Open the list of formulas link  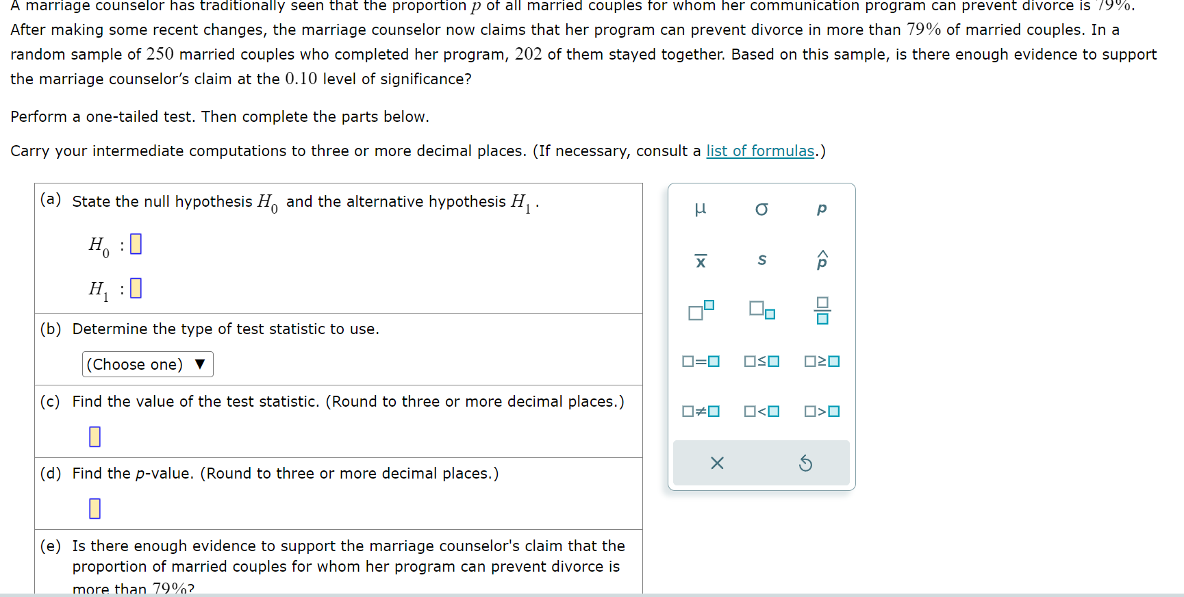[x=759, y=151]
